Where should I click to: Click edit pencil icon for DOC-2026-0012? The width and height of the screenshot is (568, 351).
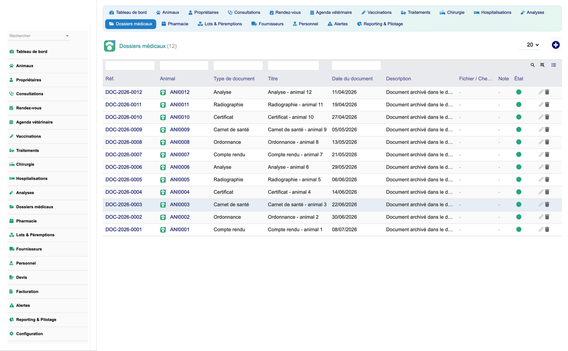[541, 92]
